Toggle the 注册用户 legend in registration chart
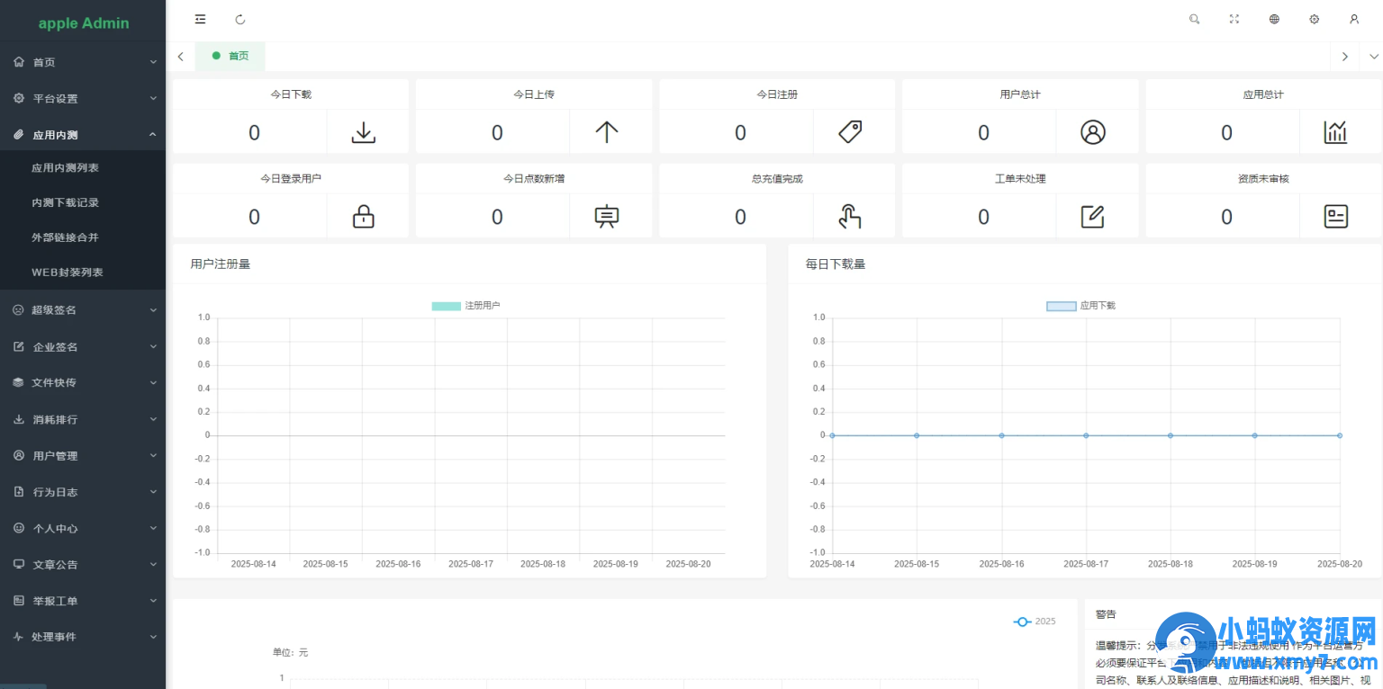 click(x=466, y=306)
